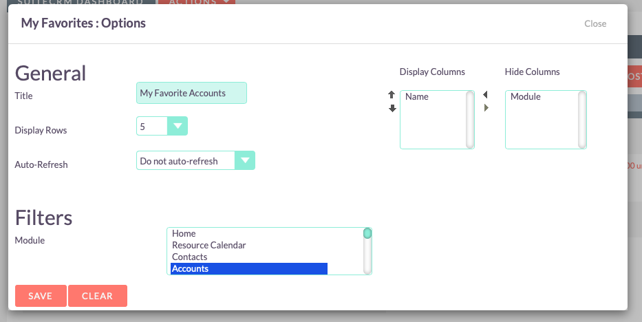The image size is (642, 322).
Task: Click left arrow to display column
Action: pyautogui.click(x=485, y=95)
